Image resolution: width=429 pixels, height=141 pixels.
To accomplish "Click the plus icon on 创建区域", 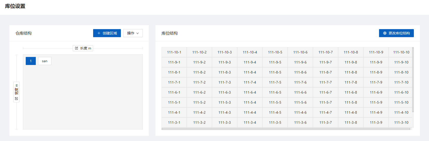I will click(99, 33).
